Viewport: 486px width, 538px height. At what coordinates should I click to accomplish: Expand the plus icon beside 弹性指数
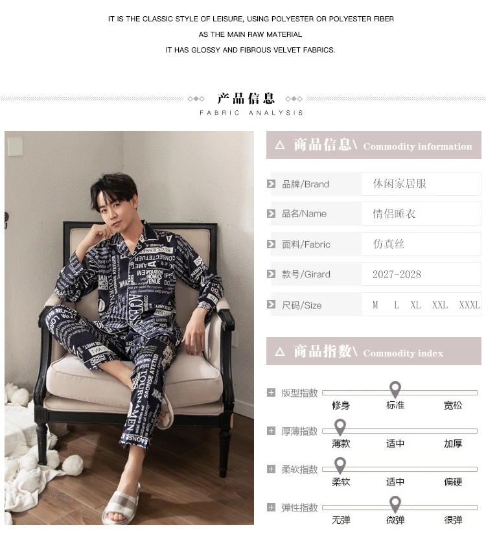point(271,507)
